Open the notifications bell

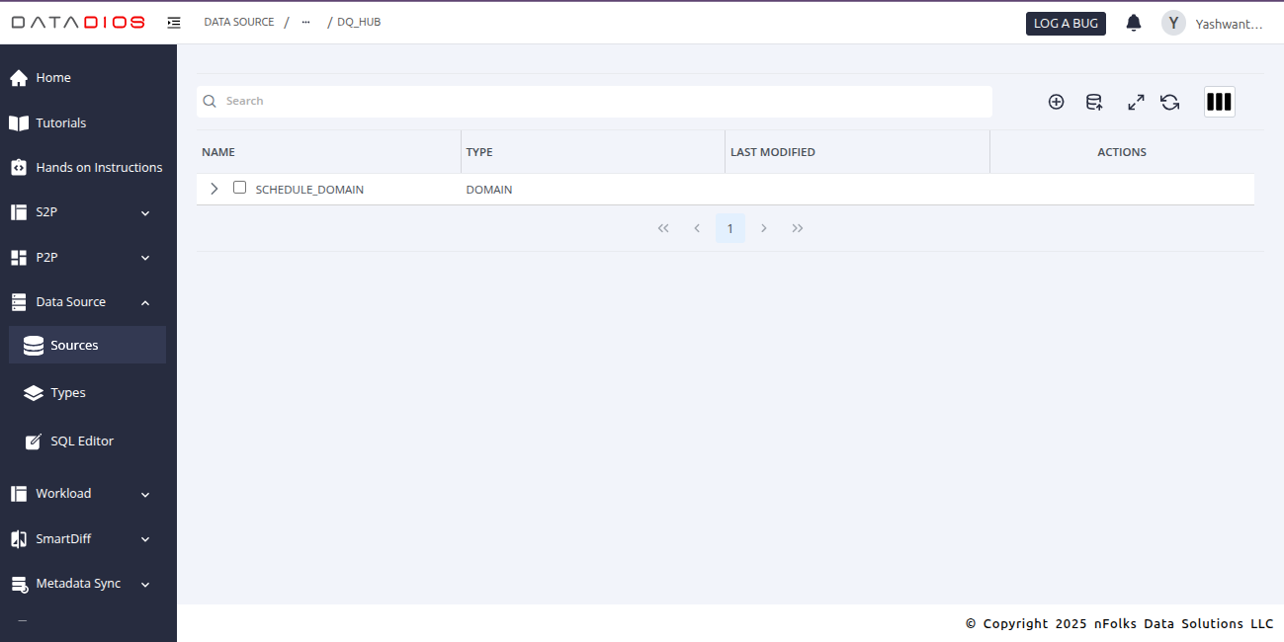[x=1134, y=23]
